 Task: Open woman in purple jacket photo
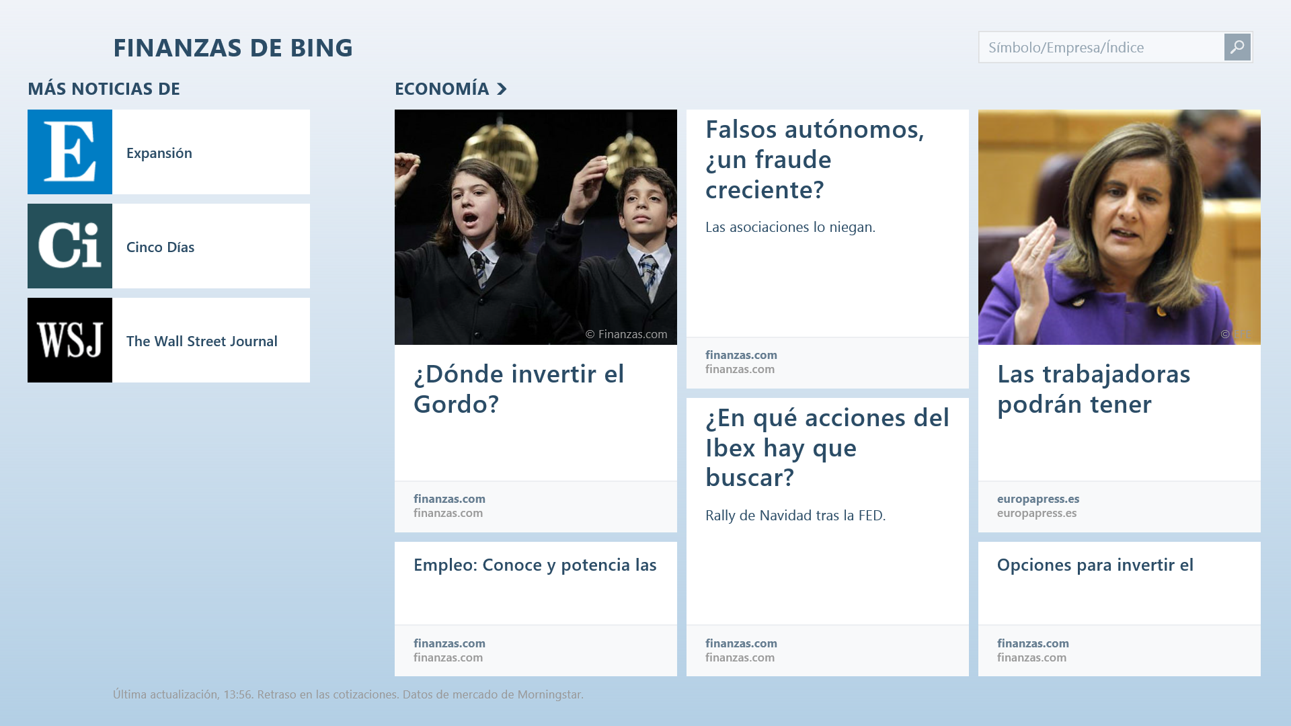tap(1119, 227)
